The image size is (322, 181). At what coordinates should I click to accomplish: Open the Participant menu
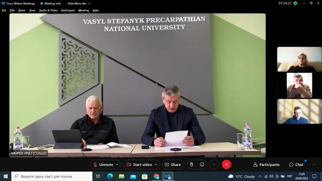click(x=68, y=10)
